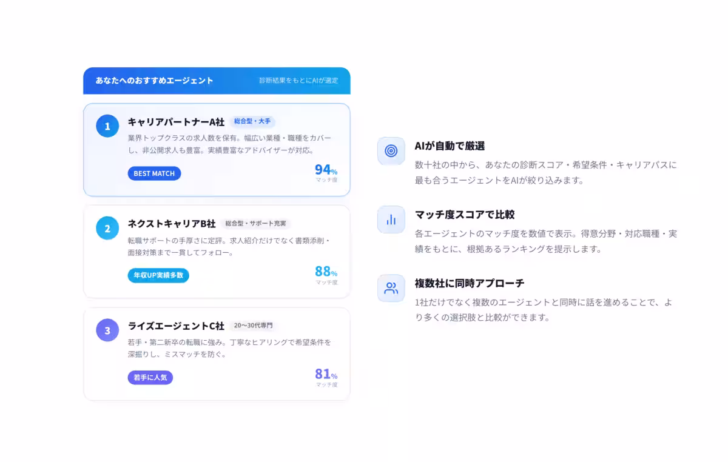This screenshot has height=462, width=728.
Task: Click the text starting 各エージェントのマッチ度
Action: [546, 241]
